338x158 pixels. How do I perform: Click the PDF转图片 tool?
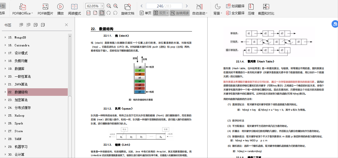point(45,9)
